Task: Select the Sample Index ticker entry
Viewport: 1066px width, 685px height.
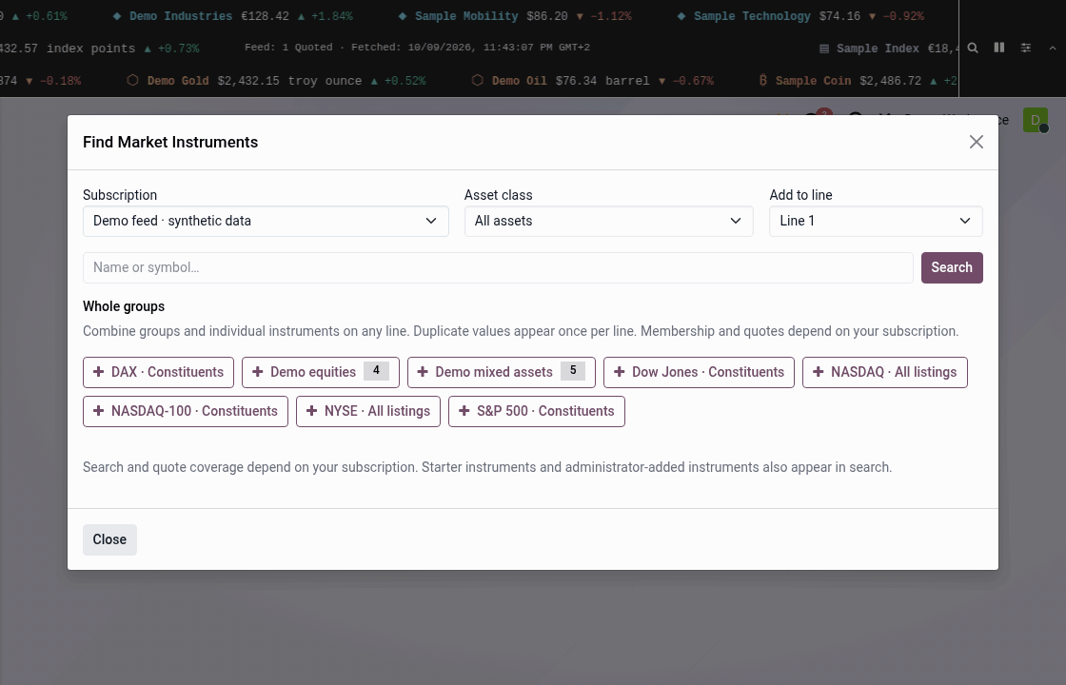Action: click(889, 49)
